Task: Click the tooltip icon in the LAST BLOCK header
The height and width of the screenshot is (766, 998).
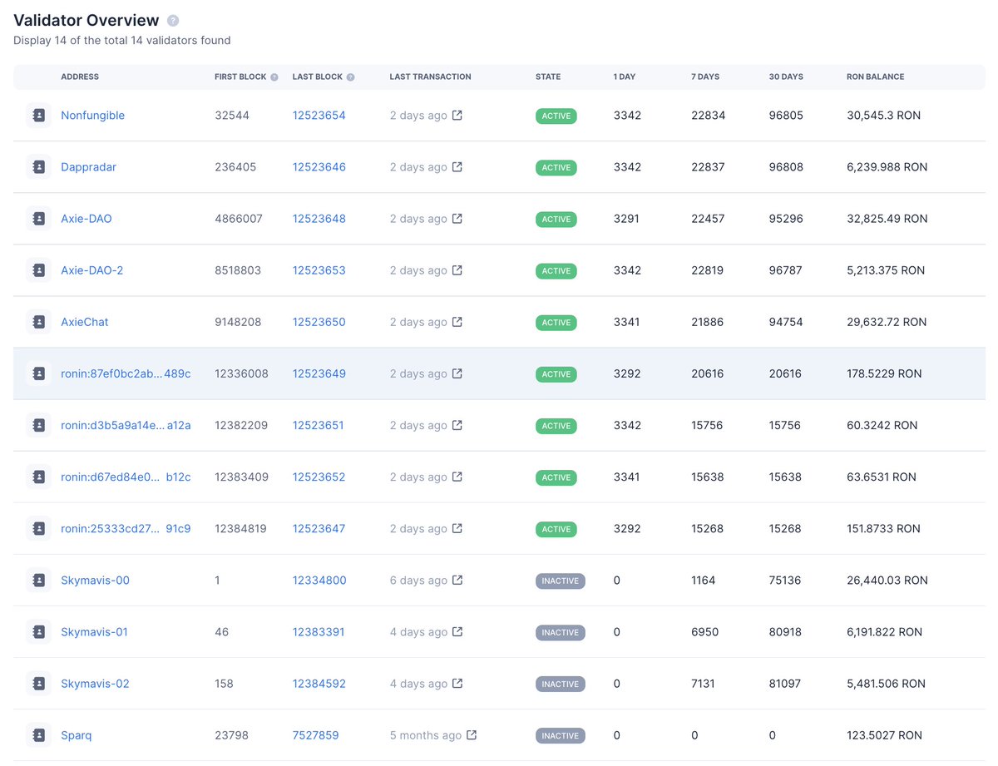Action: click(x=353, y=77)
